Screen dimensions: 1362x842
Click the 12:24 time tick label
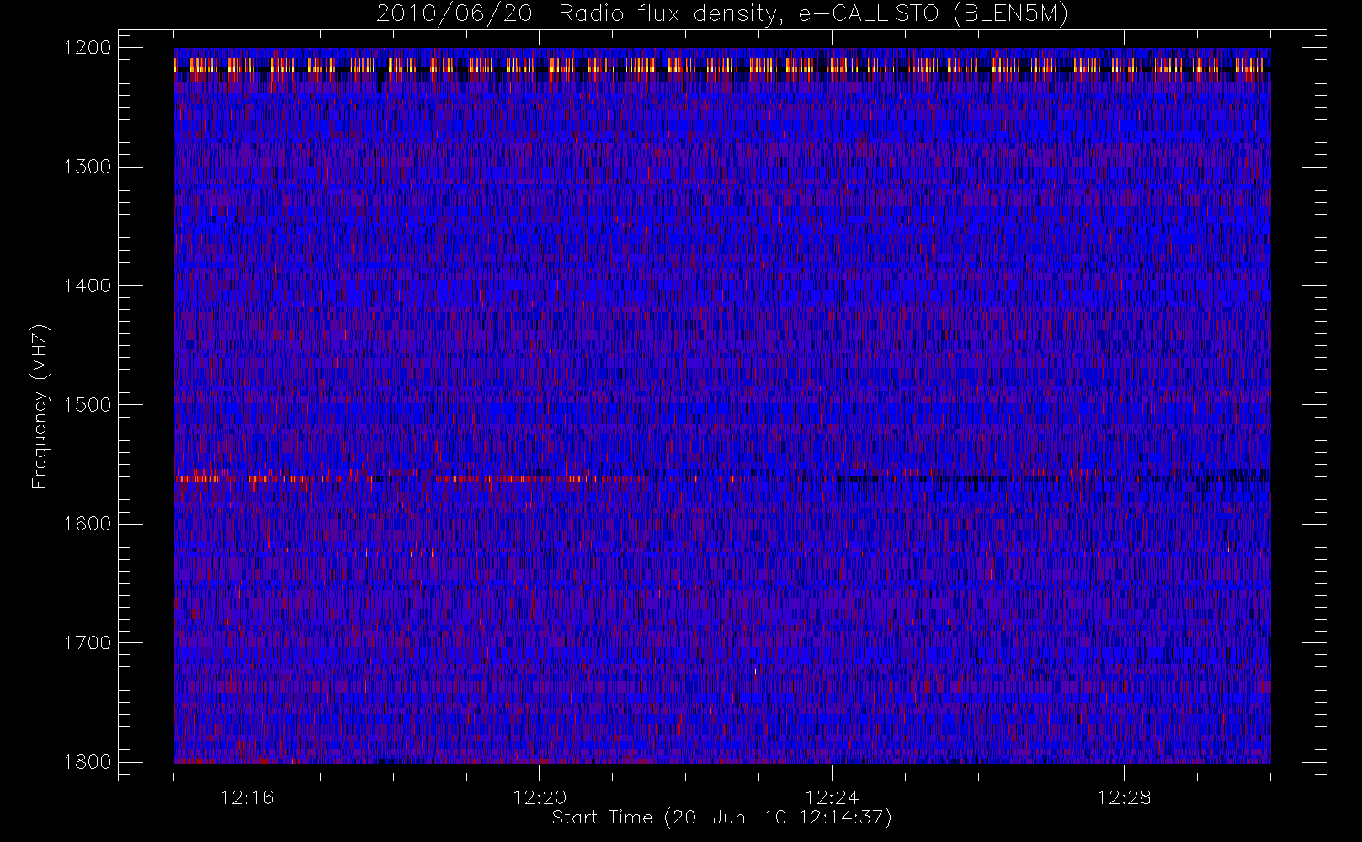(x=832, y=797)
